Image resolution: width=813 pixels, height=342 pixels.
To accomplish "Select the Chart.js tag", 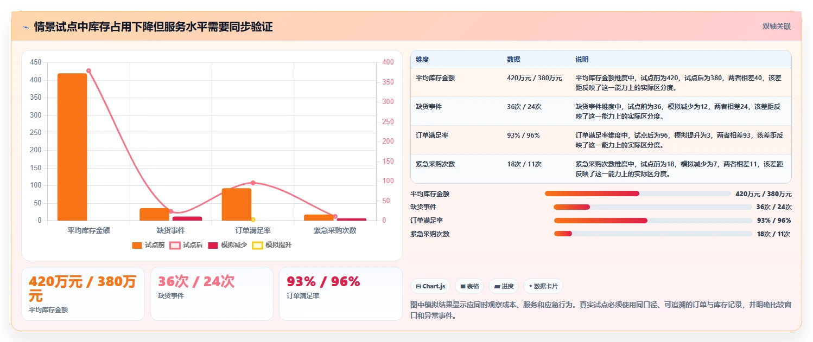I will (x=430, y=286).
